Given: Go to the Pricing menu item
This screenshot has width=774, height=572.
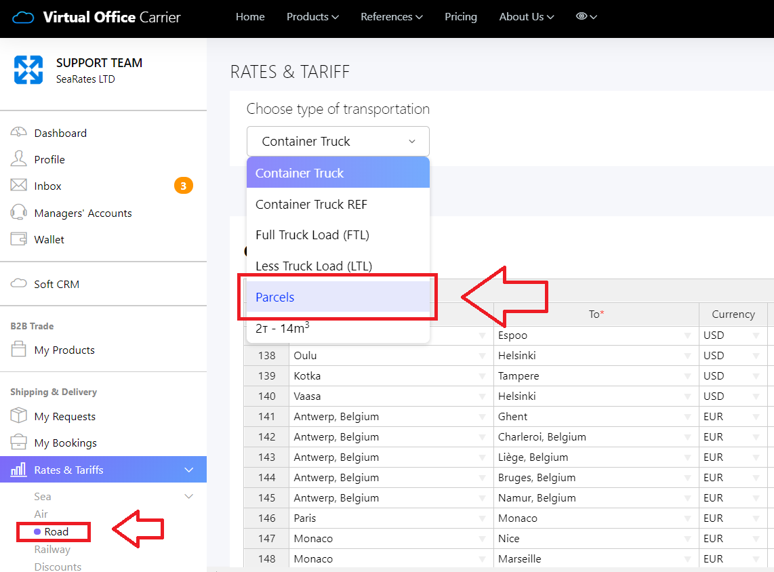Looking at the screenshot, I should pos(461,17).
